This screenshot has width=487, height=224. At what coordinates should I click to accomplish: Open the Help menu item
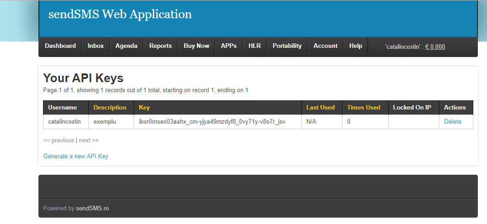(x=356, y=46)
